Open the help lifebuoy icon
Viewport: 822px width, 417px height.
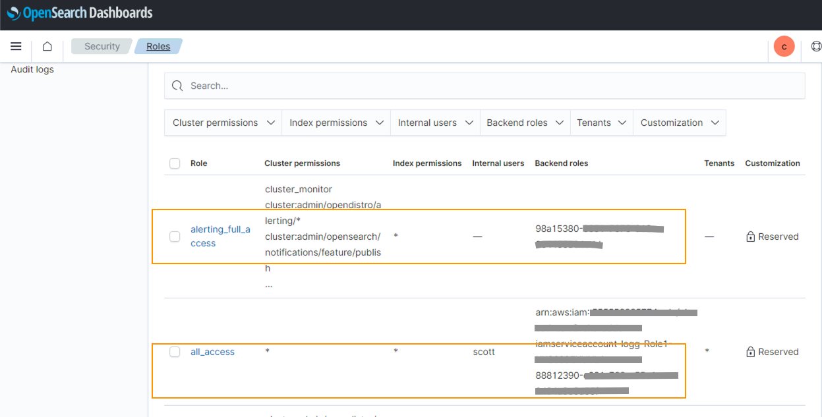point(816,47)
